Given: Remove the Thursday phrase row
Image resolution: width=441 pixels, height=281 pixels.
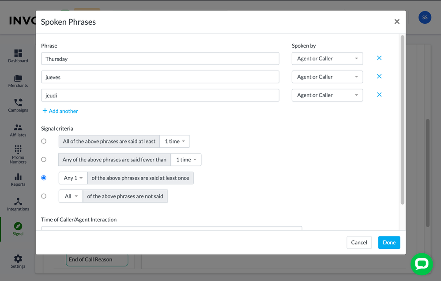Looking at the screenshot, I should 379,58.
